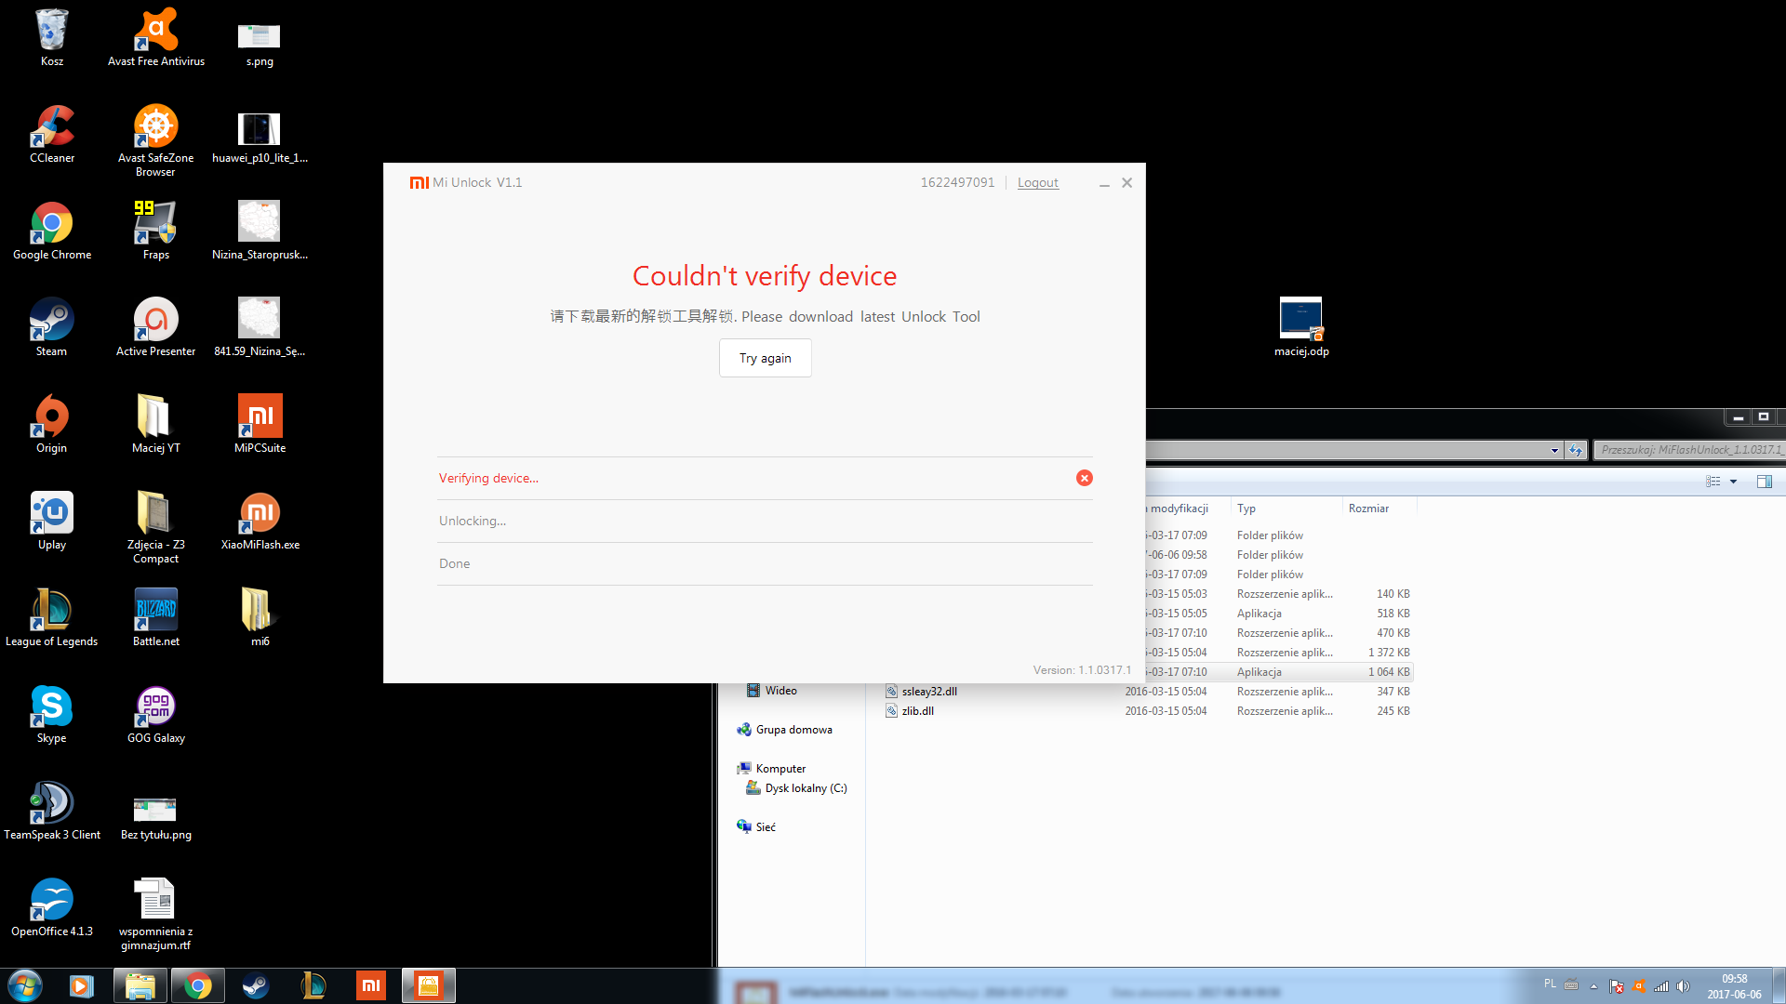
Task: Switch to Mi Unlock taskbar button
Action: [x=428, y=985]
